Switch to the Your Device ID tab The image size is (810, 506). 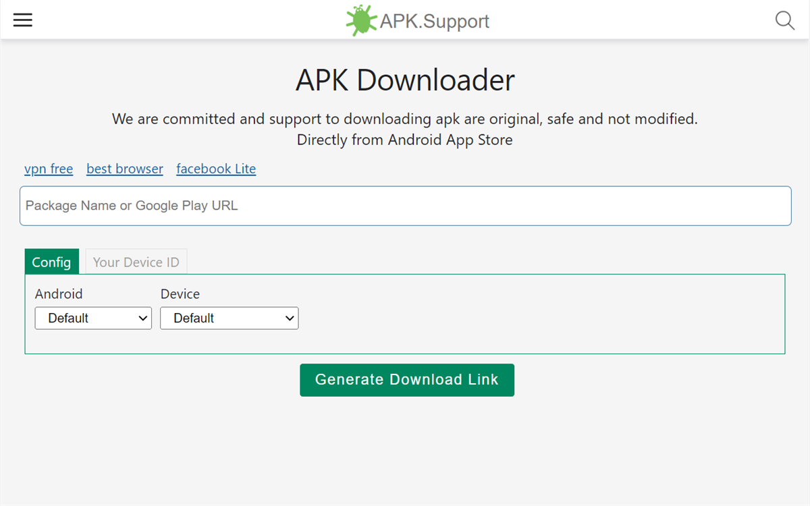[x=136, y=262]
